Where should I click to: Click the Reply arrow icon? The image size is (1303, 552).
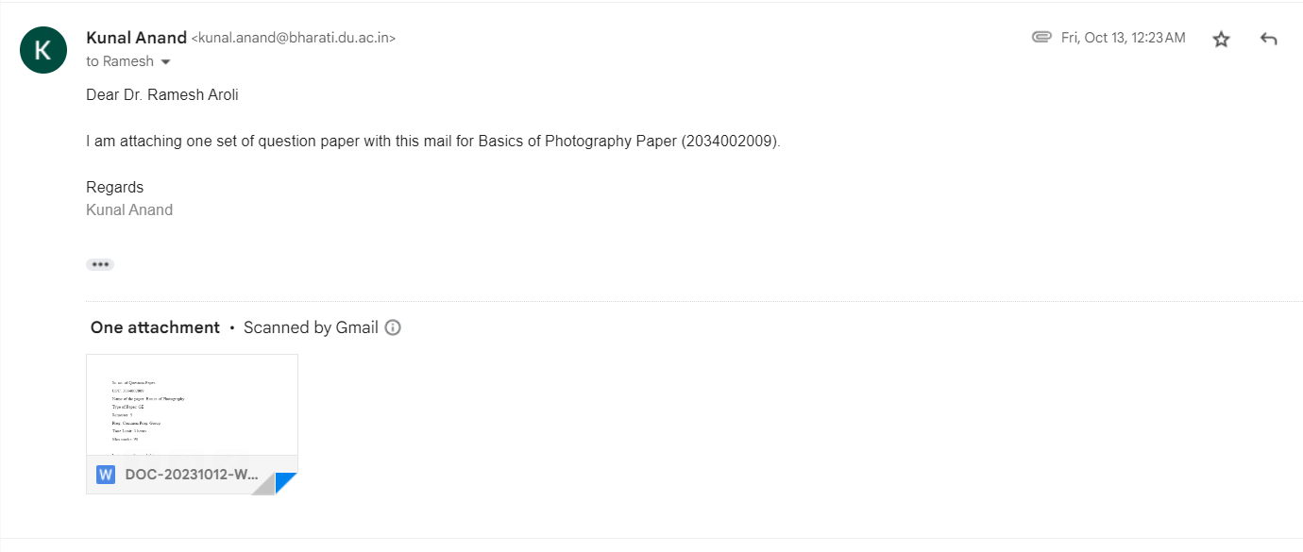coord(1269,39)
